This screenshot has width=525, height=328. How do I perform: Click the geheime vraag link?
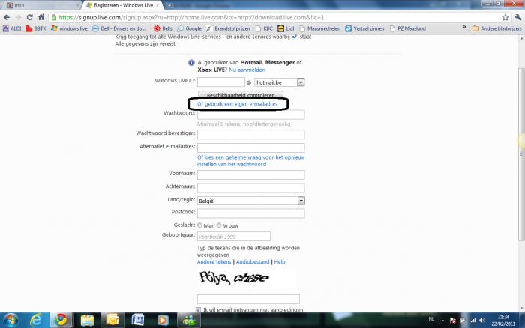[x=250, y=161]
